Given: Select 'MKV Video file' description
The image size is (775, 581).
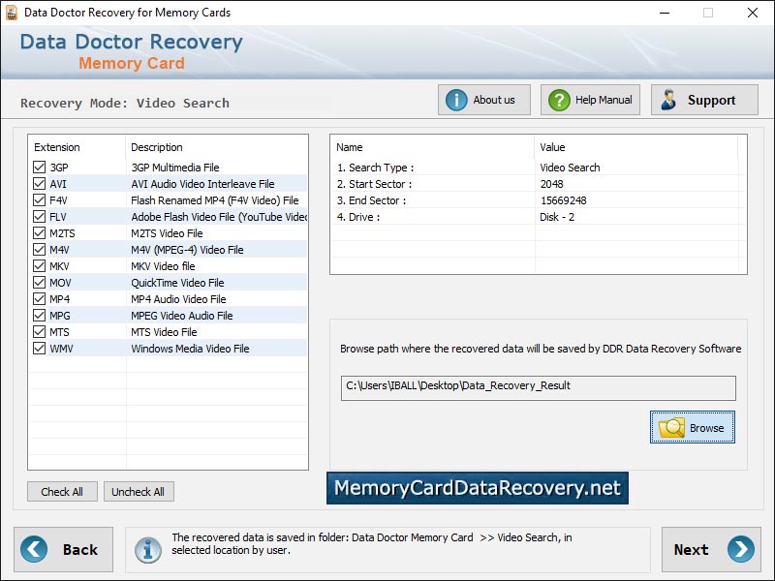Looking at the screenshot, I should [163, 265].
